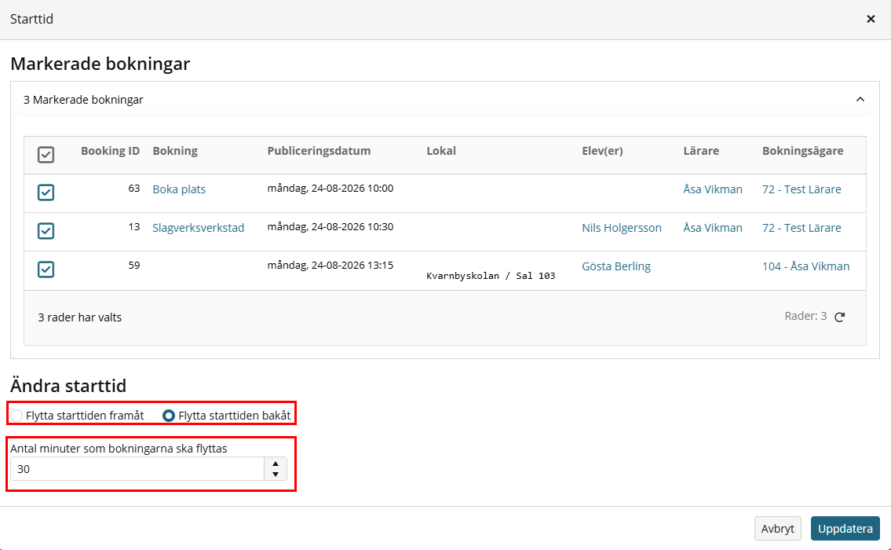This screenshot has height=550, width=891.
Task: Open Åsa Vikman teacher link in row 13
Action: [713, 228]
